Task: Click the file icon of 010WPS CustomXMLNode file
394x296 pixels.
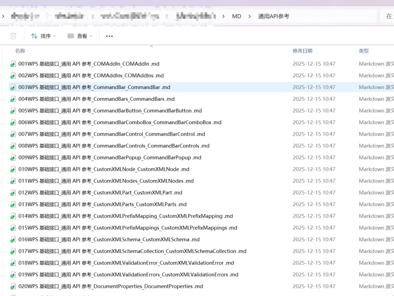Action: [13, 169]
